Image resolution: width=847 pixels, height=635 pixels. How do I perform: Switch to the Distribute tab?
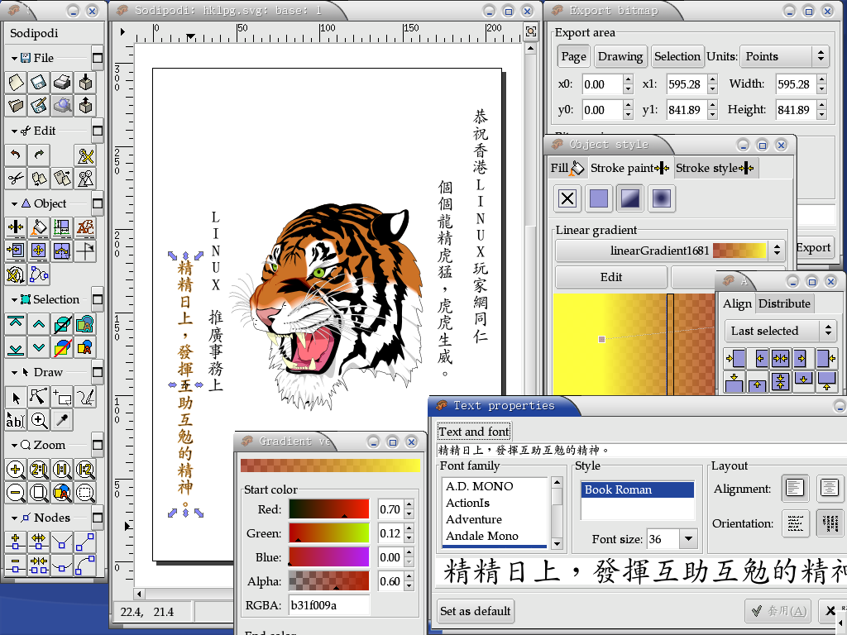(x=784, y=303)
